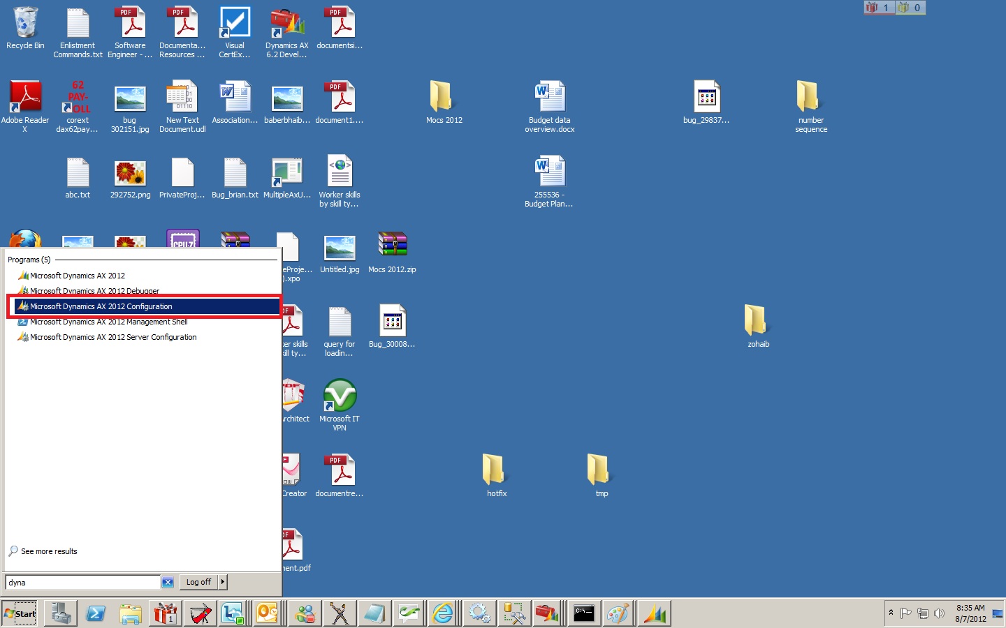Select the Software Engineer PDF icon

click(130, 33)
